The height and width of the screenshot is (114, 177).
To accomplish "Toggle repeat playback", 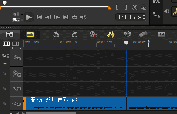I will (74, 18).
